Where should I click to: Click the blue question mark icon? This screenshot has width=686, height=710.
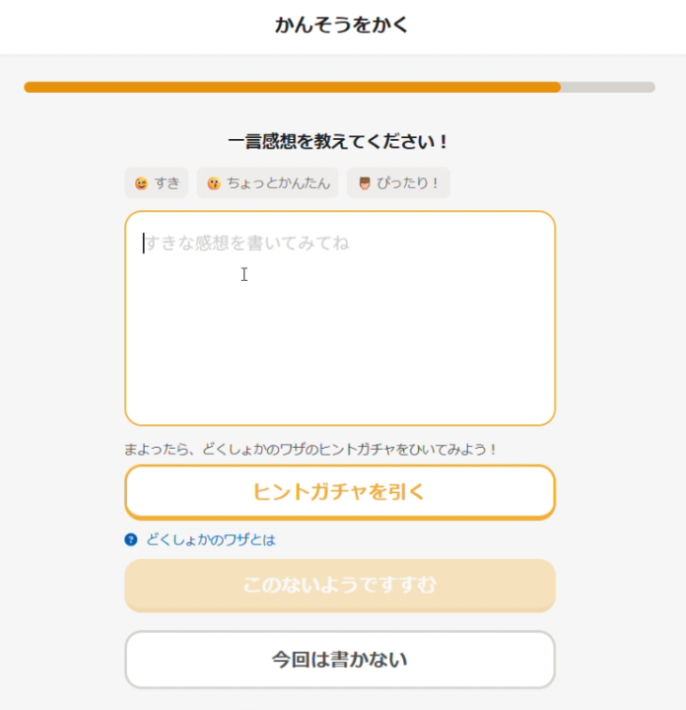[x=131, y=539]
